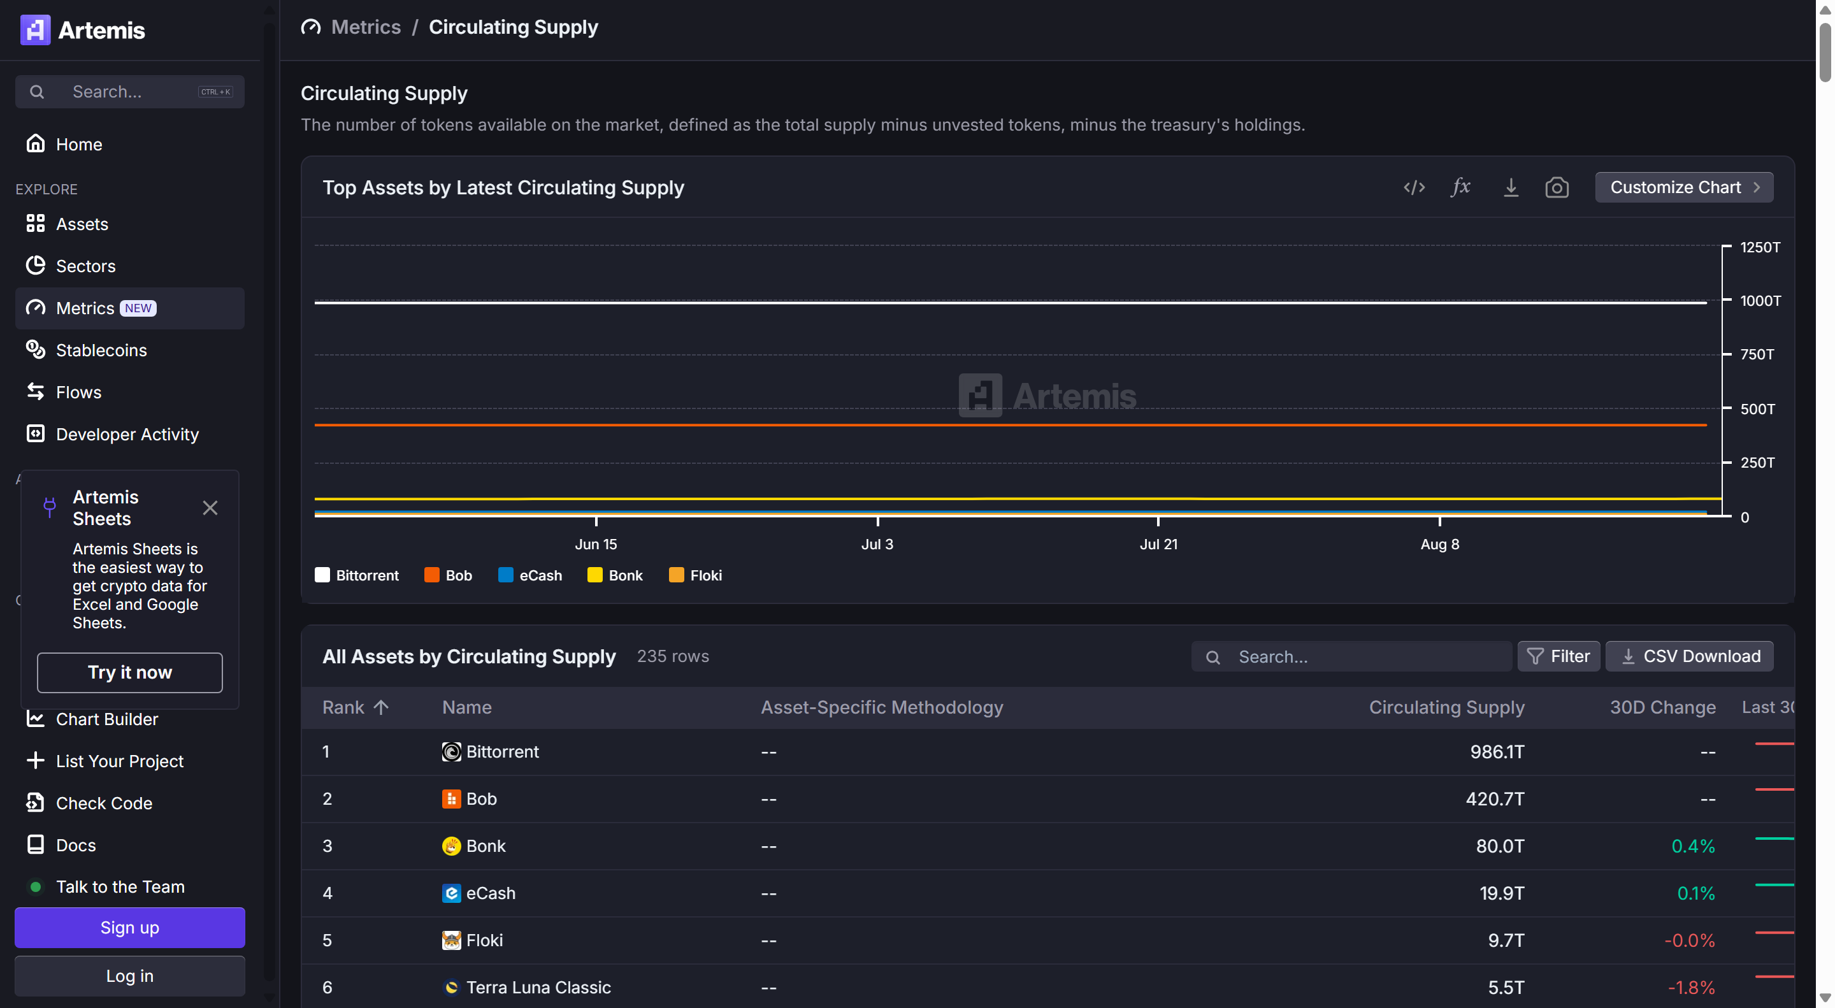Viewport: 1835px width, 1008px height.
Task: Open Stablecoins in the sidebar
Action: 129,350
